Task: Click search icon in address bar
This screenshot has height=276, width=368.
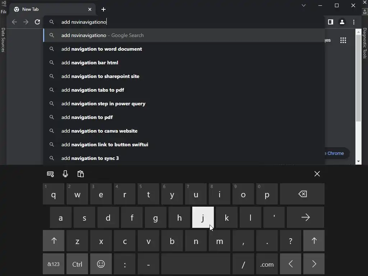Action: click(x=52, y=22)
